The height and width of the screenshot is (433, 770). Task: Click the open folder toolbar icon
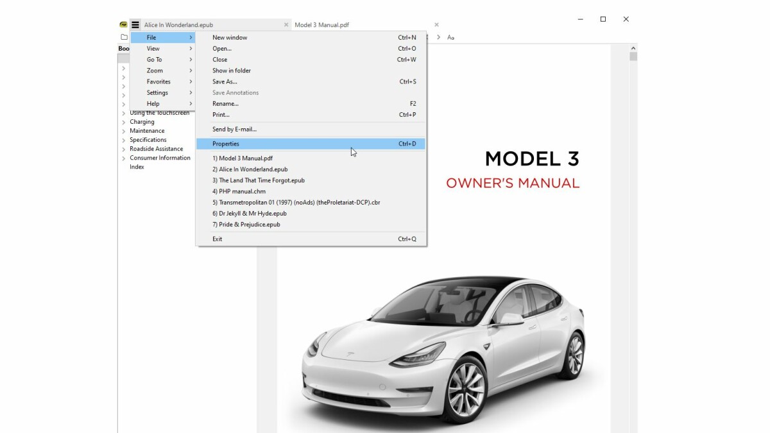124,37
